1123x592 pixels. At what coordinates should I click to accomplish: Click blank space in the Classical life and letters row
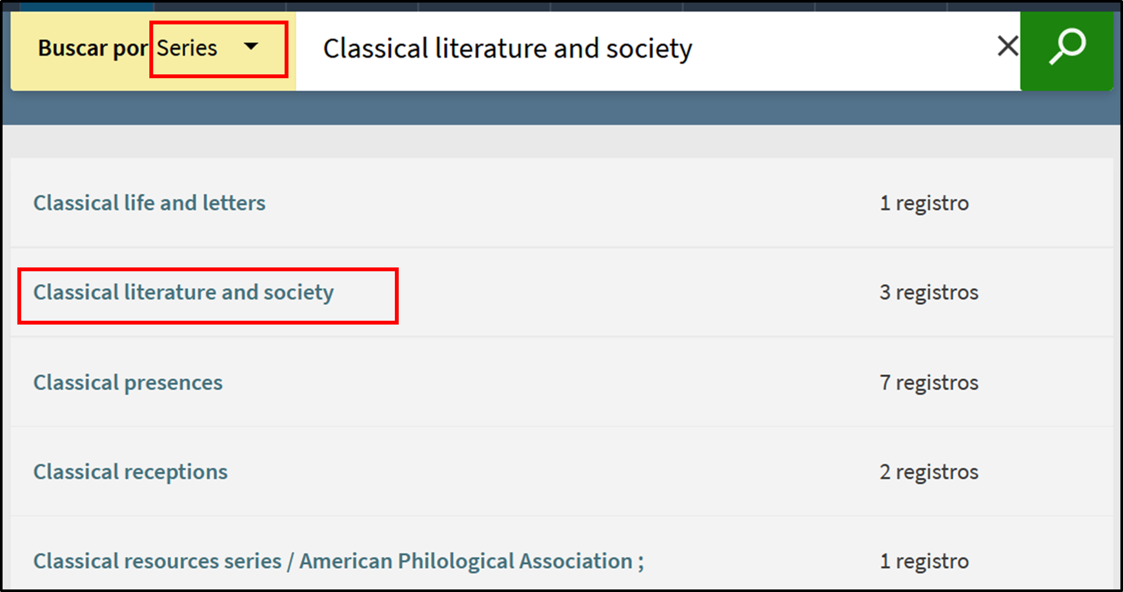point(549,203)
